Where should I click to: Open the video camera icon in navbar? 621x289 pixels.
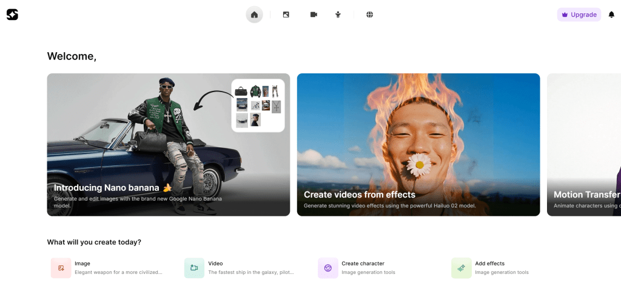pyautogui.click(x=314, y=15)
